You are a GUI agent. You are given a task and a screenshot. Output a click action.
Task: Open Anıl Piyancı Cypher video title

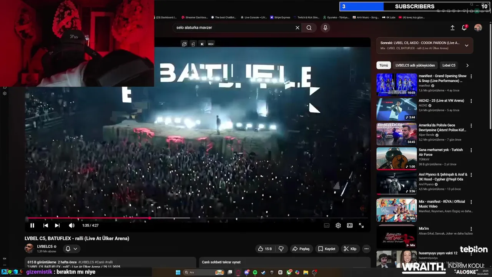tap(443, 177)
